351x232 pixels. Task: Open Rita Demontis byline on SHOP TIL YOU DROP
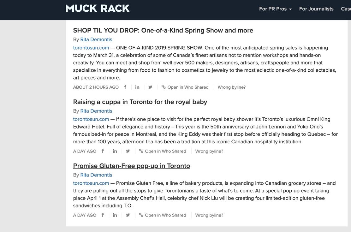[96, 39]
